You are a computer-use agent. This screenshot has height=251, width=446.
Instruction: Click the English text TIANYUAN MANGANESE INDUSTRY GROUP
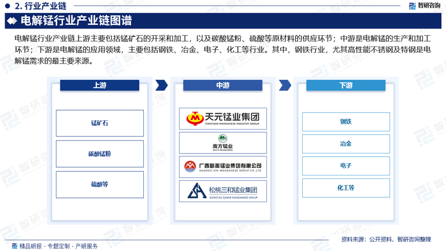(x=232, y=124)
